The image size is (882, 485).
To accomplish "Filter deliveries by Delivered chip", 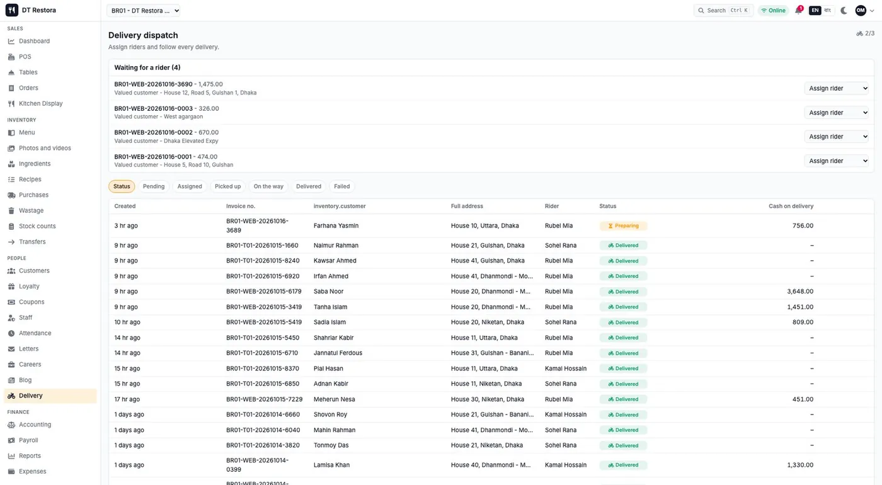I will point(309,186).
